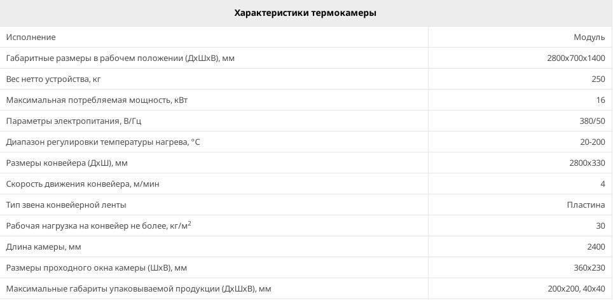This screenshot has width=613, height=303.
Task: Click the 'Вес нетто устройства, кг' label
Action: pos(53,79)
